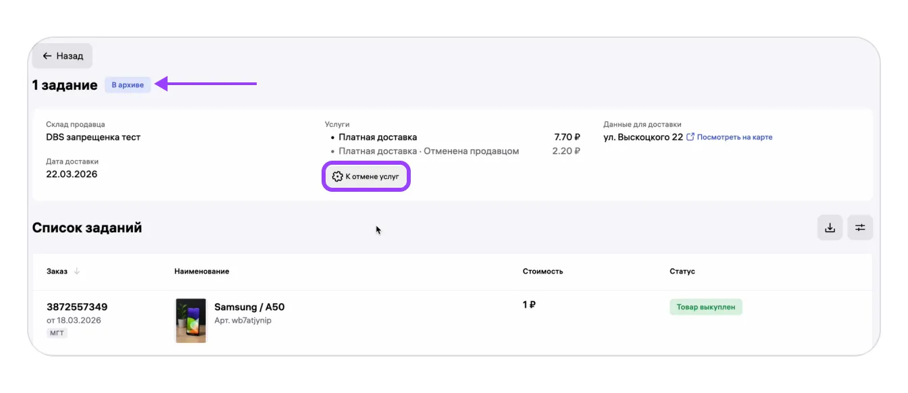Image resolution: width=908 pixels, height=393 pixels.
Task: Click the address ул. Выскоцкого 22
Action: point(643,137)
